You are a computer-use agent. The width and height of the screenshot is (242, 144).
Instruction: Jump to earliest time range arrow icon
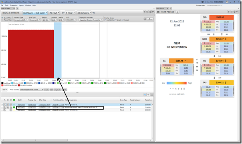63,13
